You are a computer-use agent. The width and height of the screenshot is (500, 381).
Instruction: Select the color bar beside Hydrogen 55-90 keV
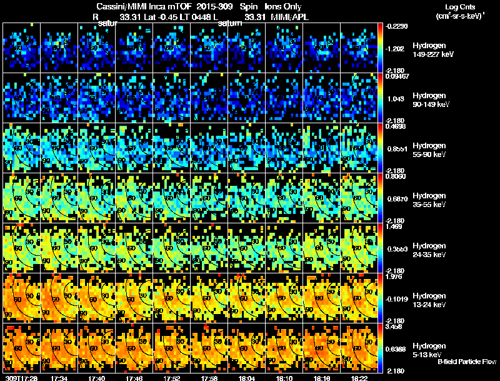point(380,148)
